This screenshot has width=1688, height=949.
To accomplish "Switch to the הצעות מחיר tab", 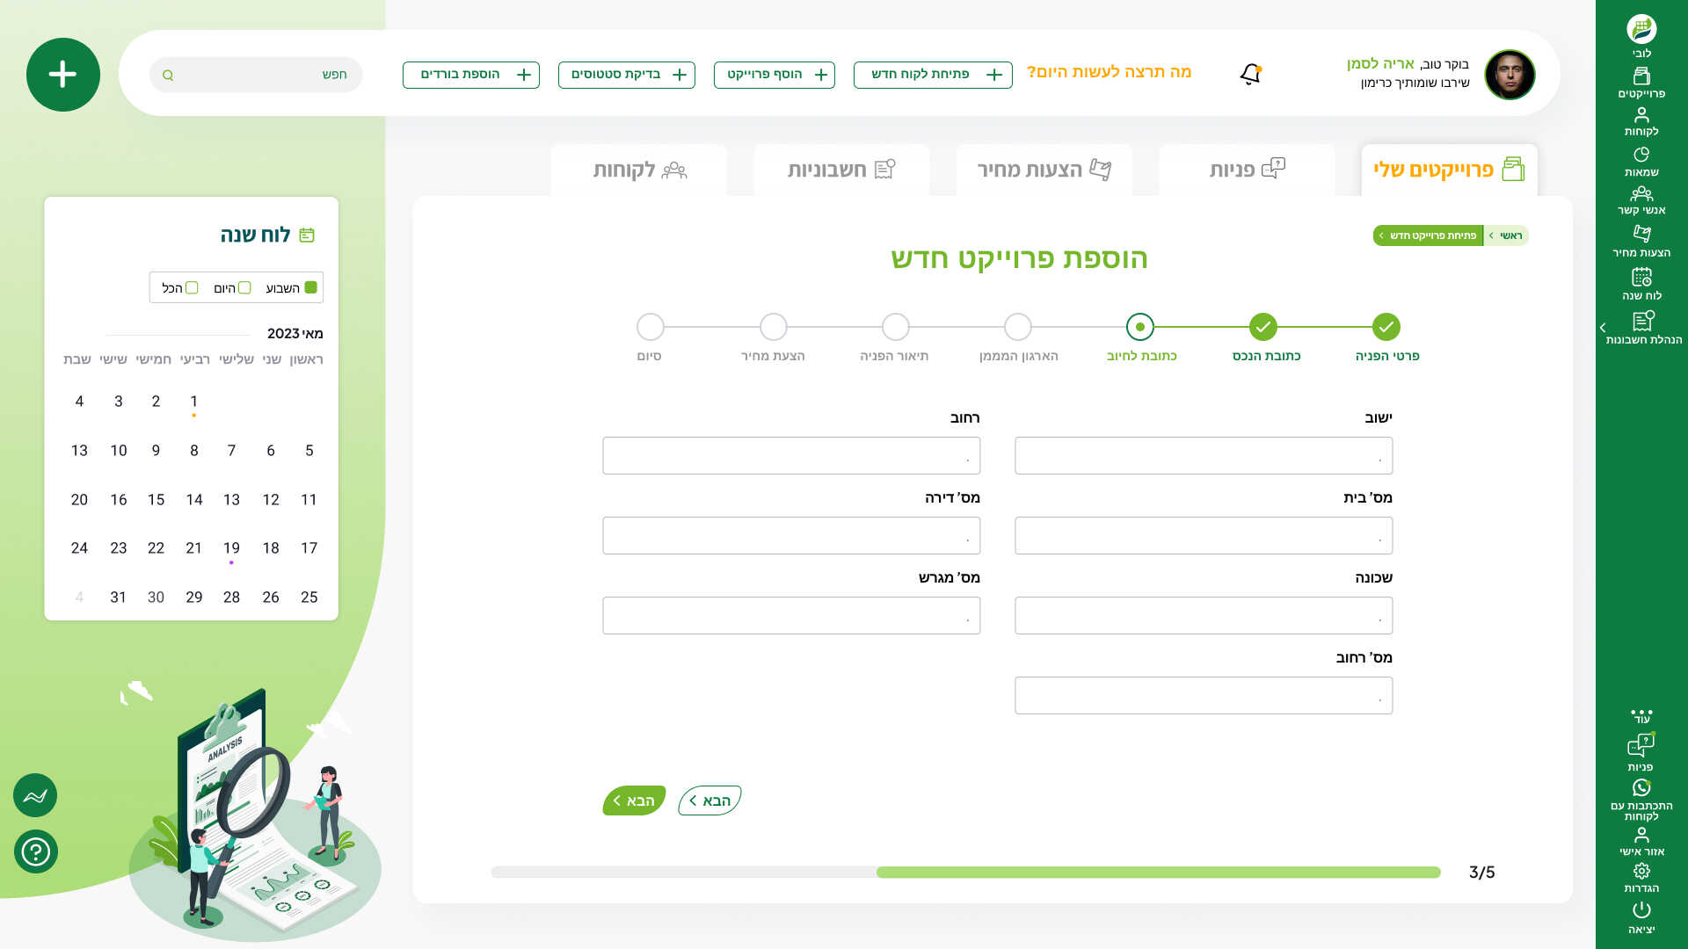I will click(1044, 170).
